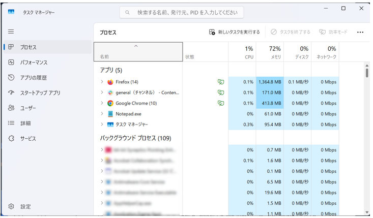Screen dimensions: 373x218
Task: Click the タスク マネージャー row icon
Action: point(110,124)
